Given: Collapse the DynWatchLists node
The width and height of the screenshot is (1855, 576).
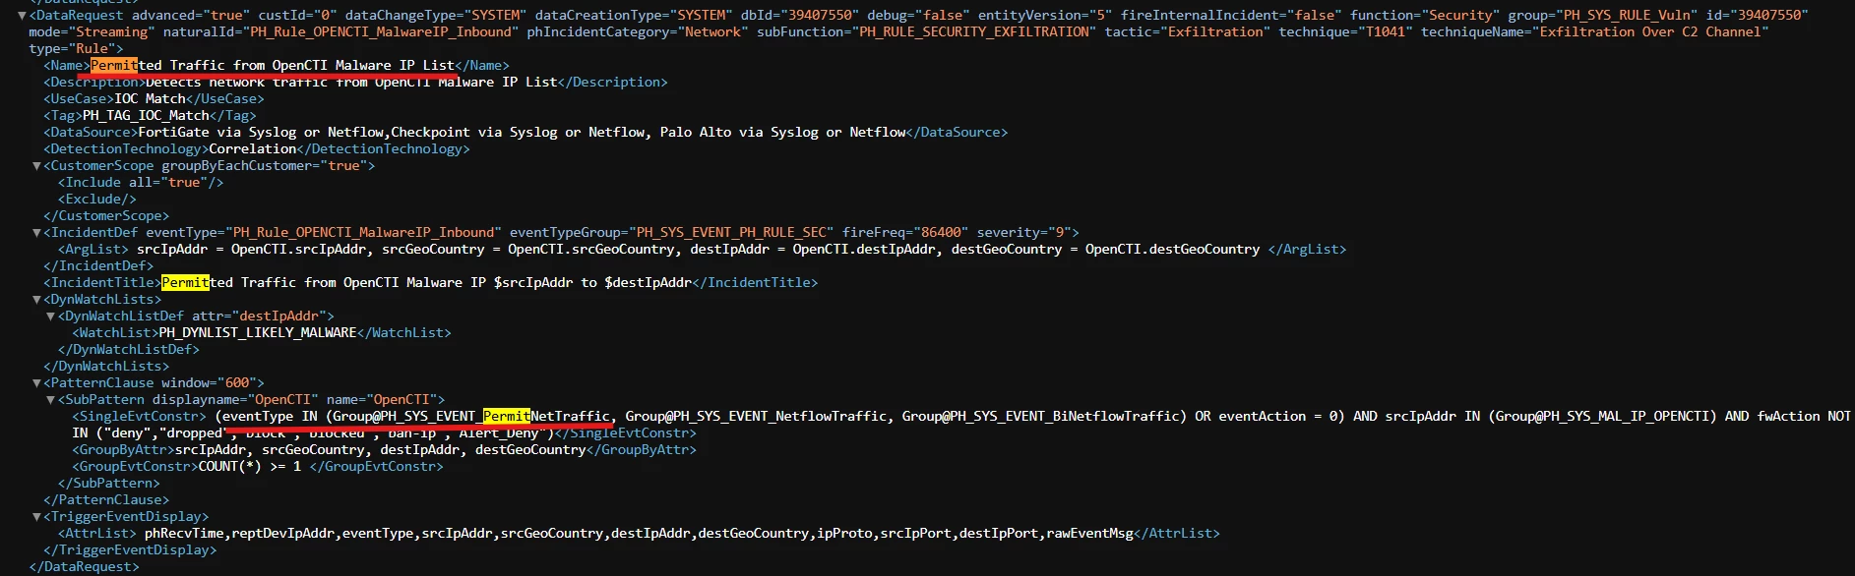Looking at the screenshot, I should click(x=36, y=300).
